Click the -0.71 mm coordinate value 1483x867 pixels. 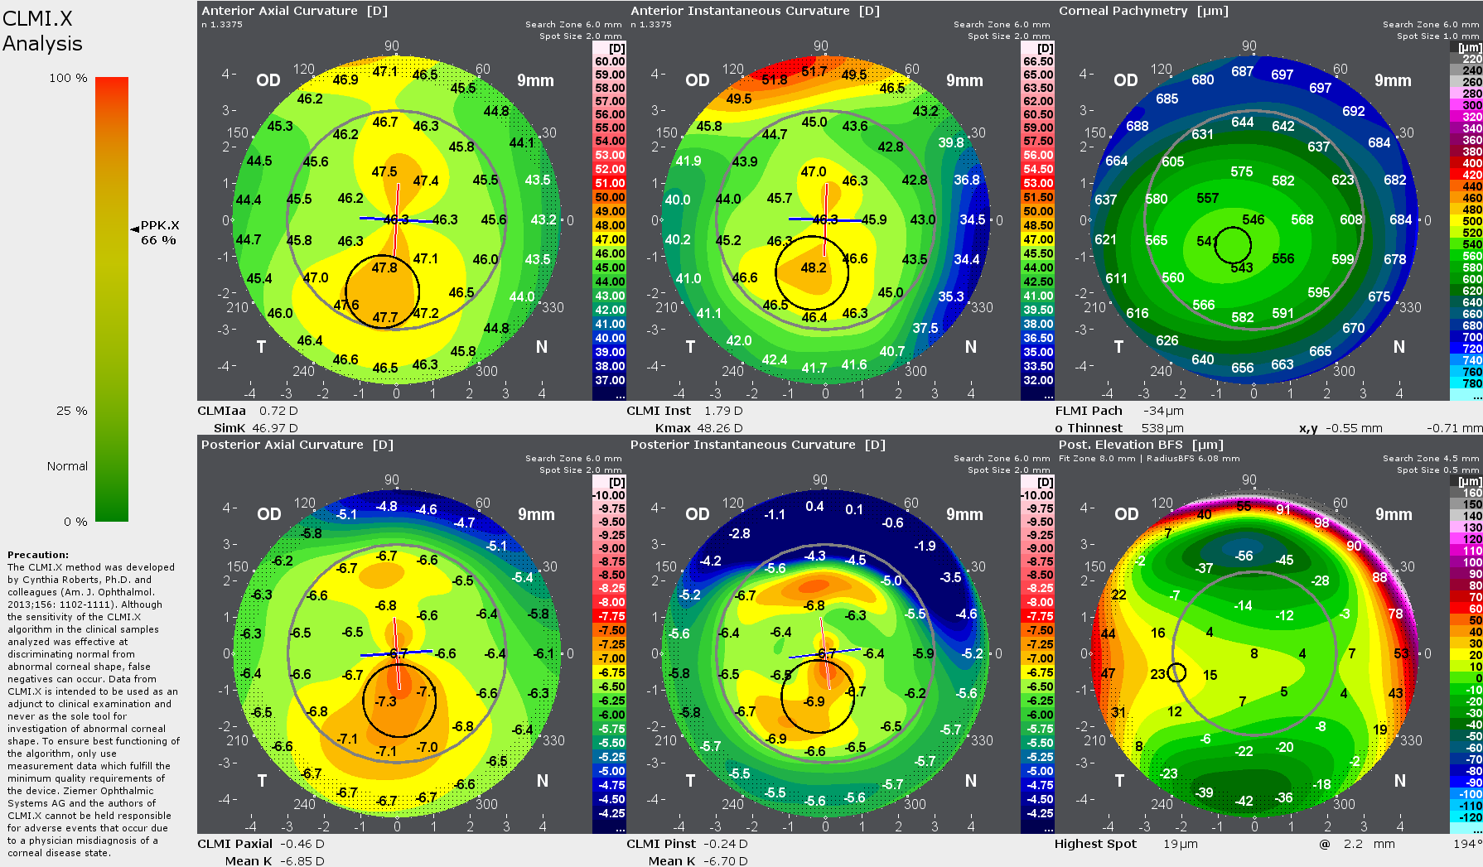(x=1455, y=428)
